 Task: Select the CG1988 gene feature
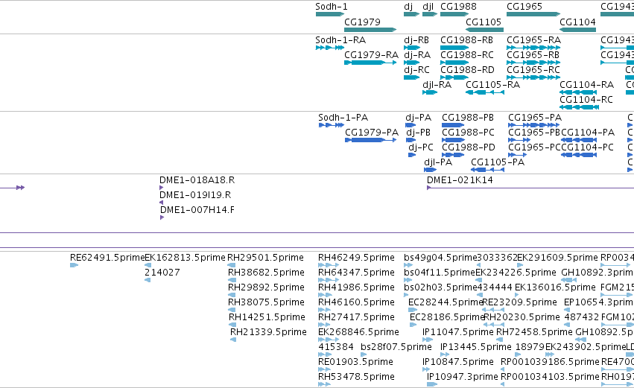pyautogui.click(x=454, y=15)
